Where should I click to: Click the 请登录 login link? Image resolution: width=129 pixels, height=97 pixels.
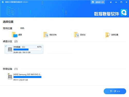tap(98, 2)
